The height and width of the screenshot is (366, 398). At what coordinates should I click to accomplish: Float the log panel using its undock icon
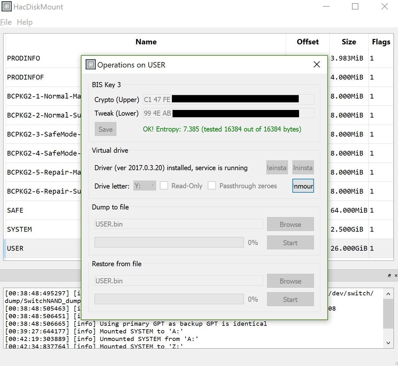coord(389,275)
